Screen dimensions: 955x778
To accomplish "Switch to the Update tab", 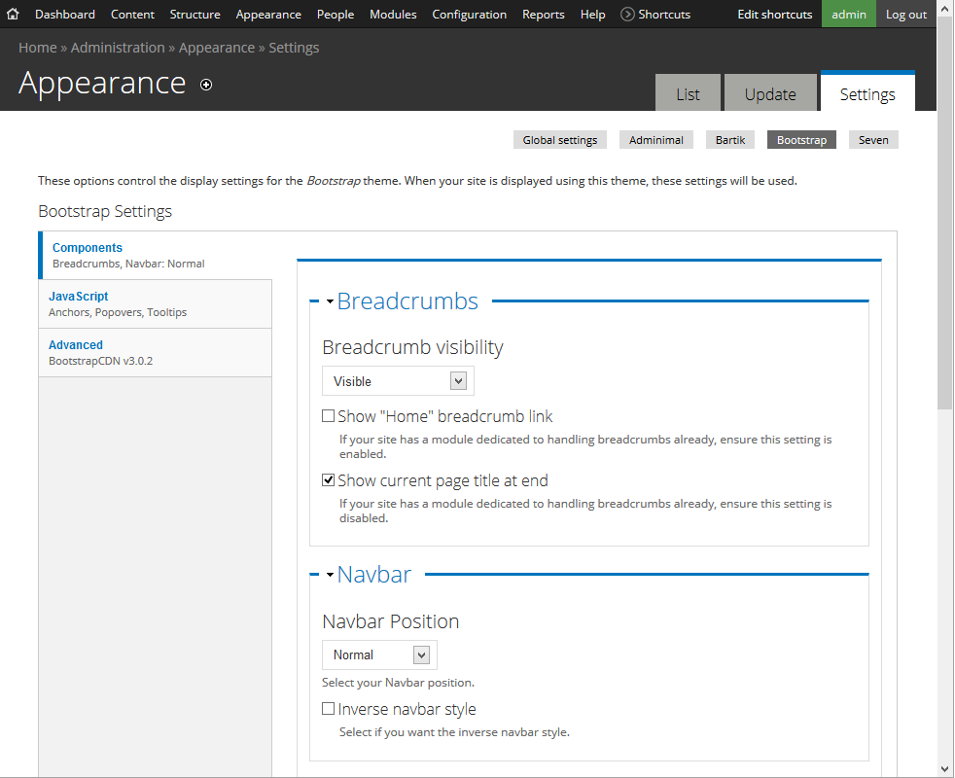I will [770, 94].
